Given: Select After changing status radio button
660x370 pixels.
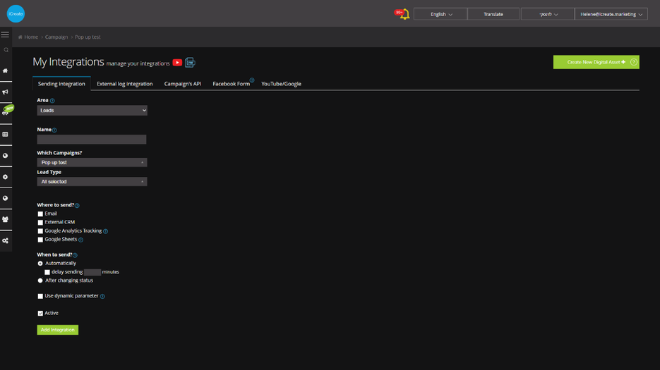Looking at the screenshot, I should point(40,280).
